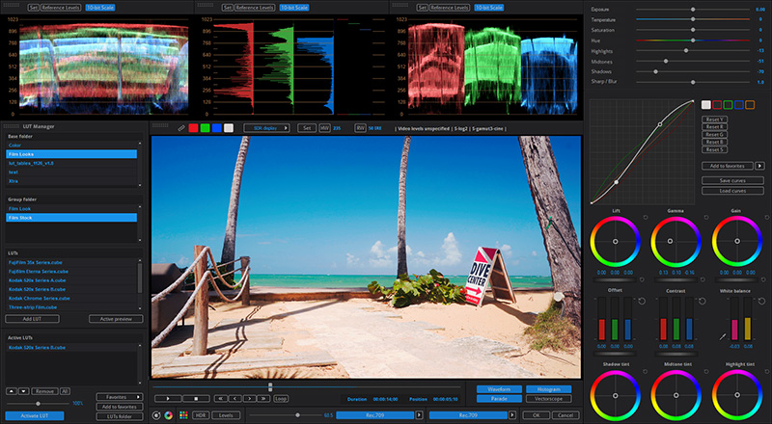Click Set on the right scope
The width and height of the screenshot is (772, 424).
tap(423, 8)
